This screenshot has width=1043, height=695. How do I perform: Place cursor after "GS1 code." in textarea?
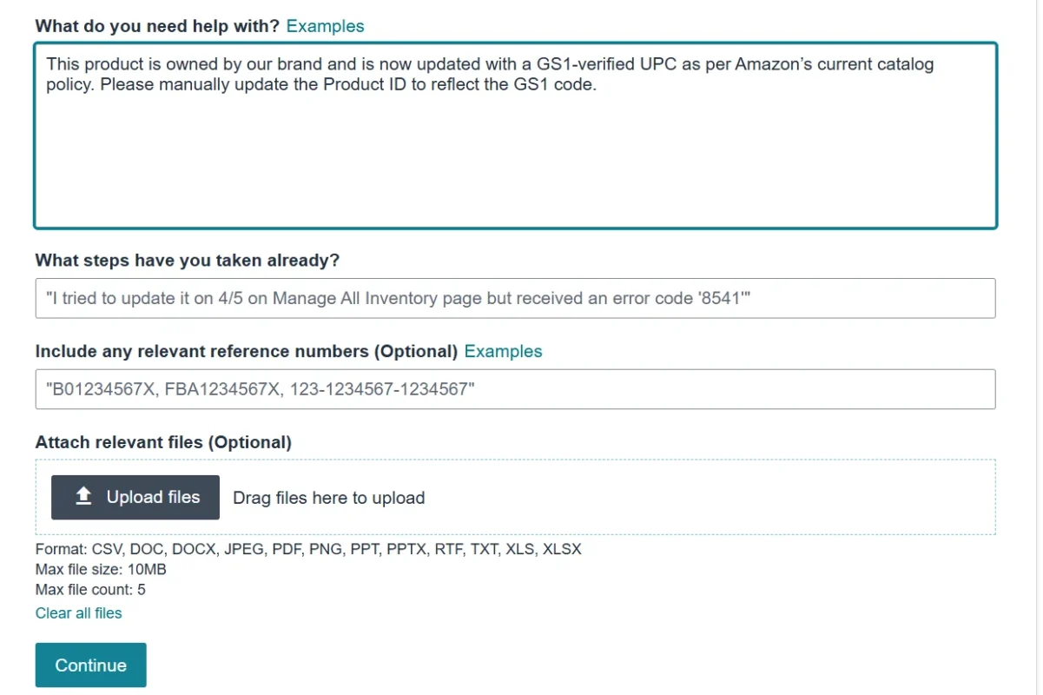point(598,85)
